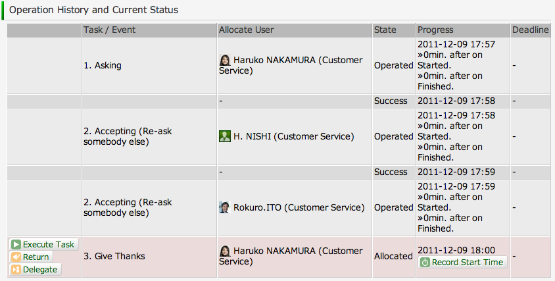This screenshot has height=281, width=555.
Task: Click the State column header
Action: pos(385,30)
